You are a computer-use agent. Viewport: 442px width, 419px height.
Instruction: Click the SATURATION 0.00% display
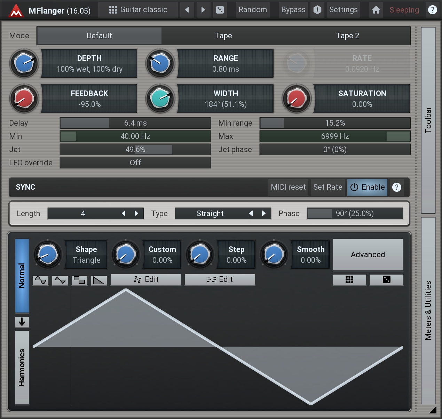click(362, 98)
